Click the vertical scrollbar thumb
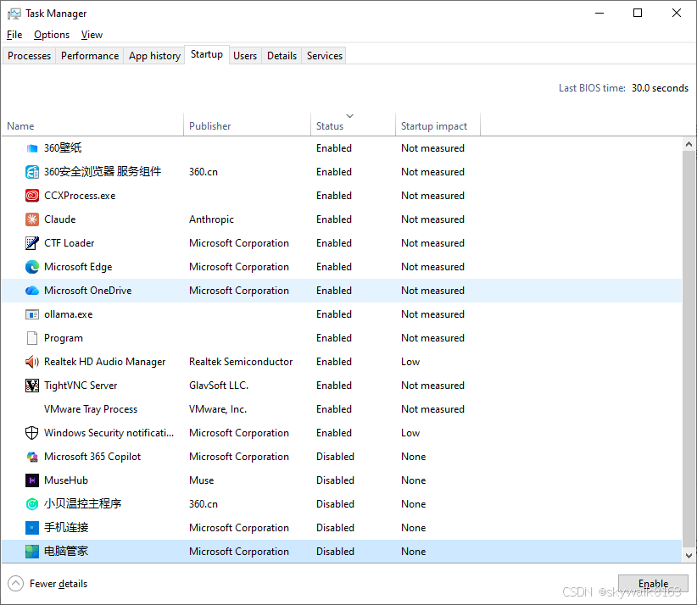 [689, 349]
